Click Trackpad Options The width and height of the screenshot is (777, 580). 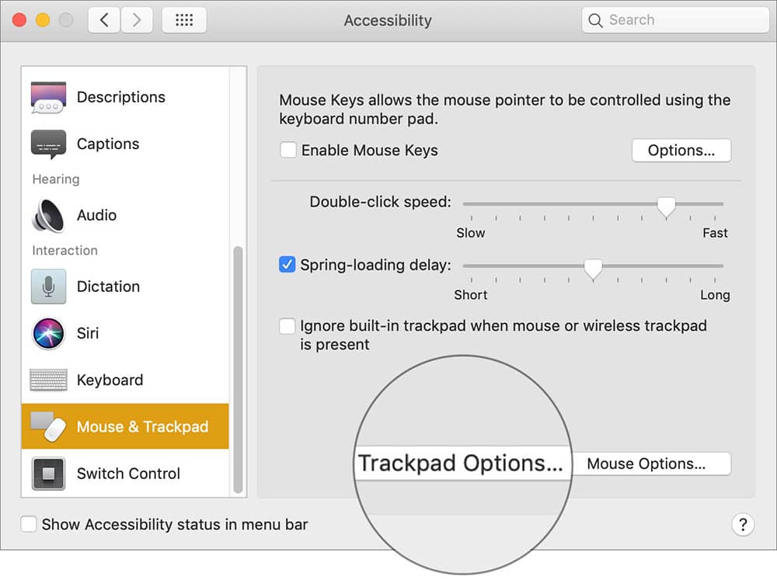462,464
